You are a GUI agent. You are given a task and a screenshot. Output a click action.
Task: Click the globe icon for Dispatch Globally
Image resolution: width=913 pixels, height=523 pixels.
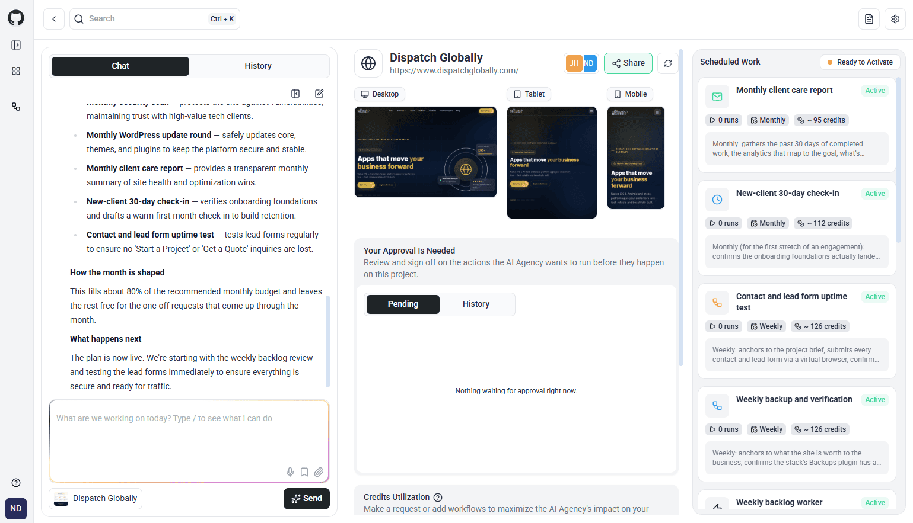click(368, 63)
